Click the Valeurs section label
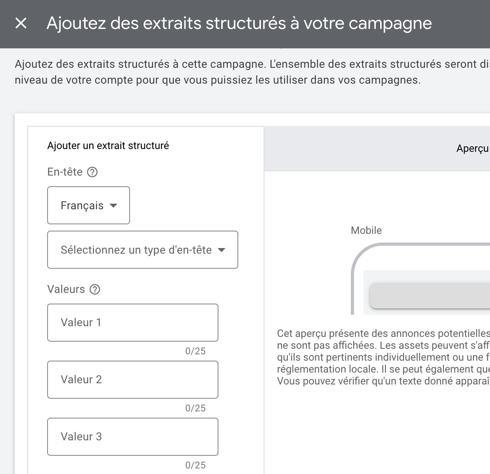This screenshot has height=474, width=490. 66,289
